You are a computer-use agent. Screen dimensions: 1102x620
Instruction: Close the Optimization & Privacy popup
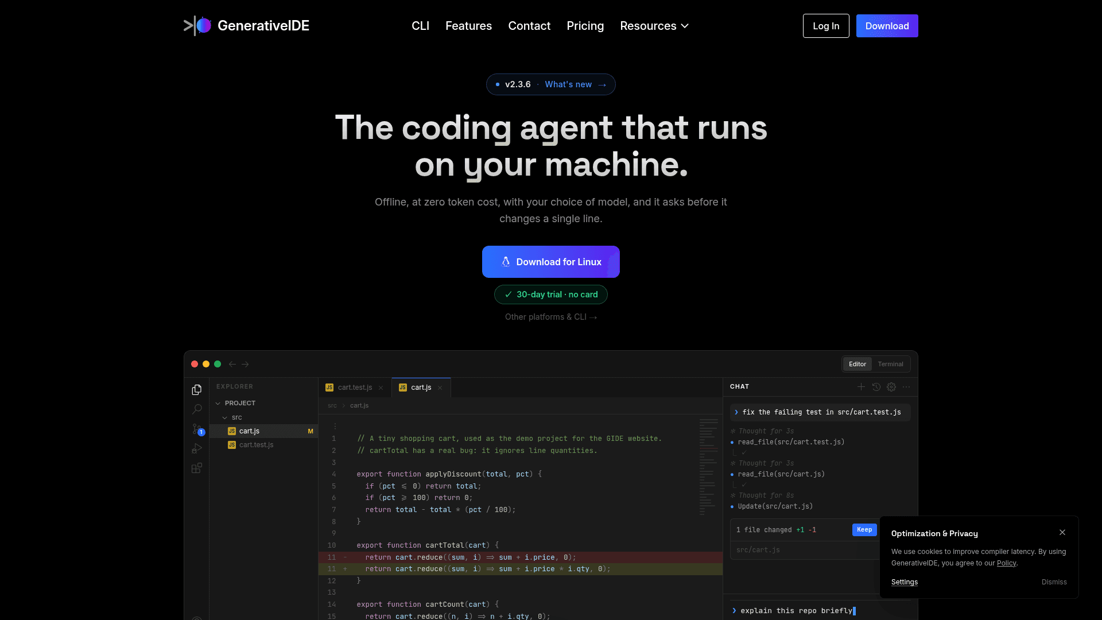coord(1062,532)
